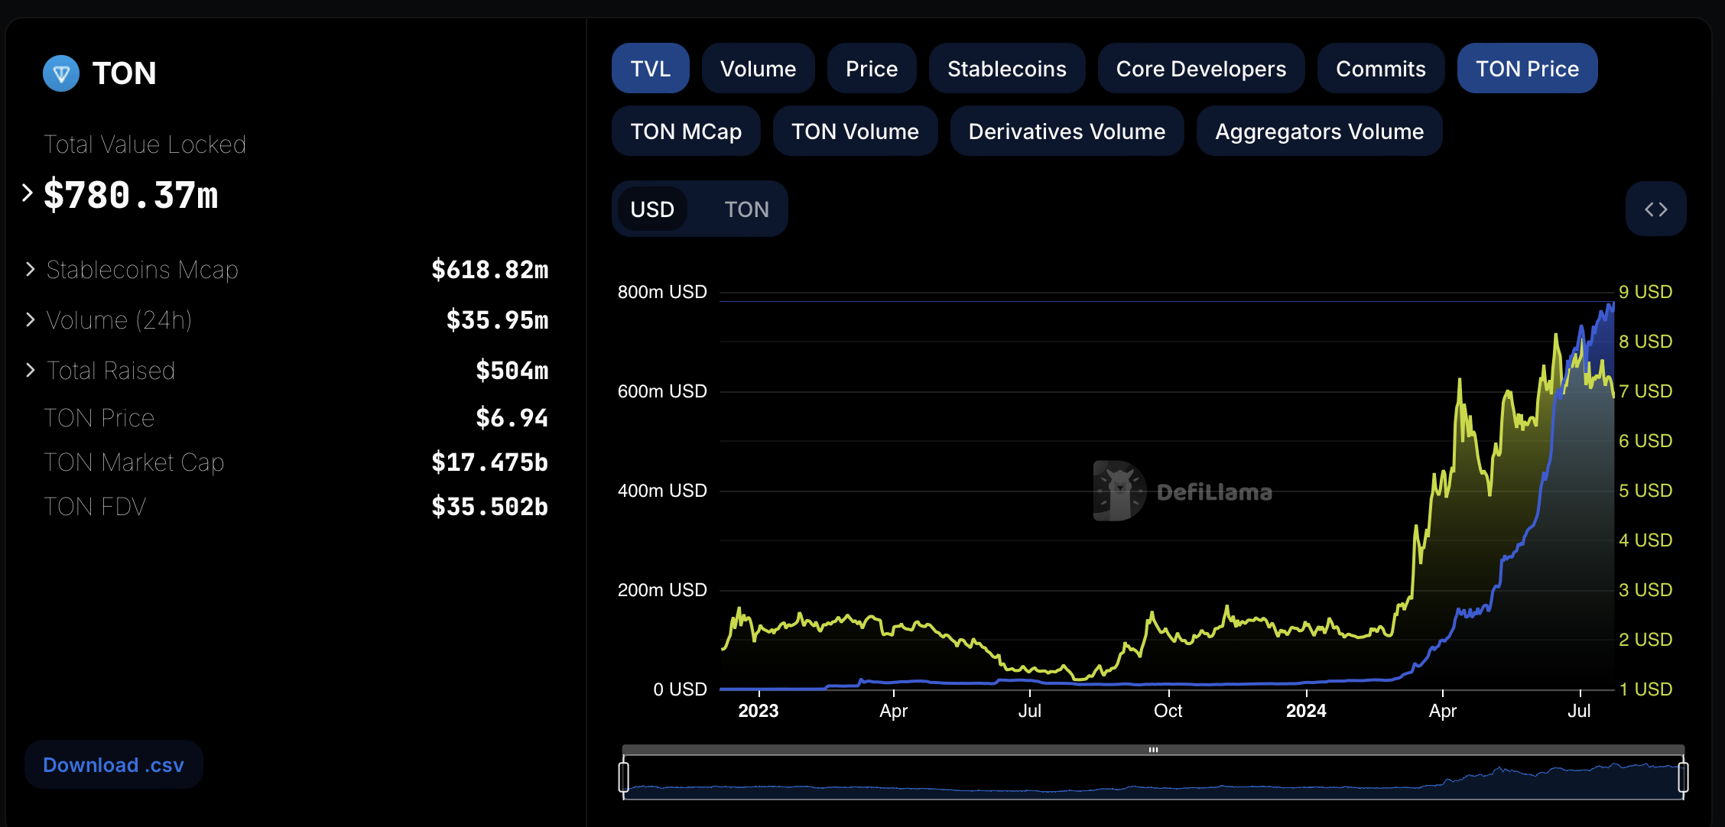
Task: Toggle the TVL chart series
Action: pos(650,69)
